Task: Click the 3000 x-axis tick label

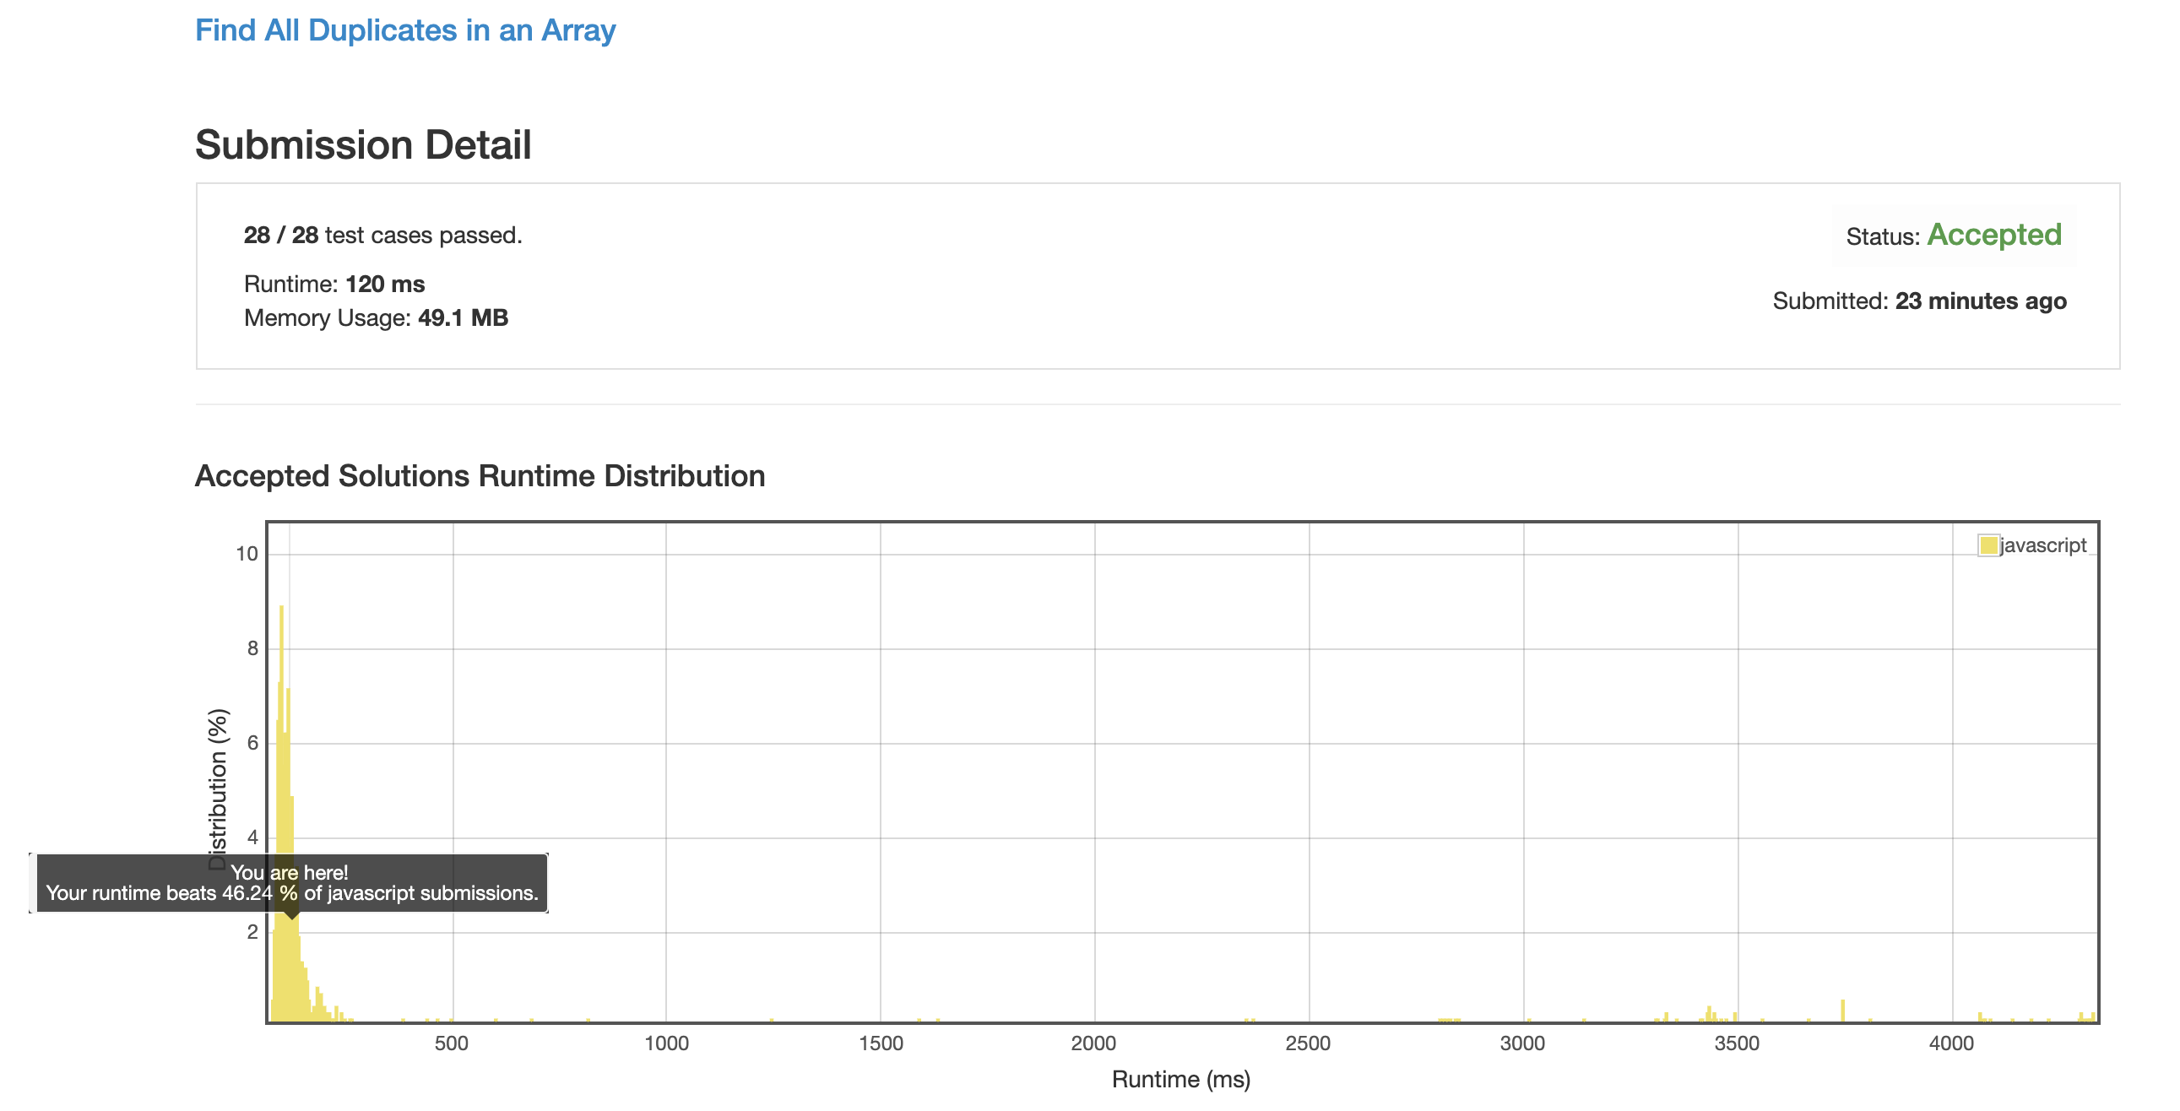Action: (x=1522, y=1043)
